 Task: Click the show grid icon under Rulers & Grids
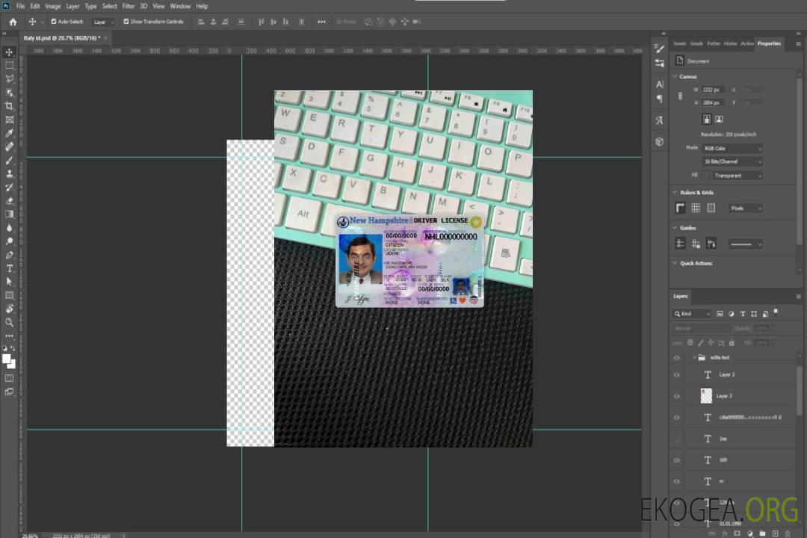coord(695,208)
